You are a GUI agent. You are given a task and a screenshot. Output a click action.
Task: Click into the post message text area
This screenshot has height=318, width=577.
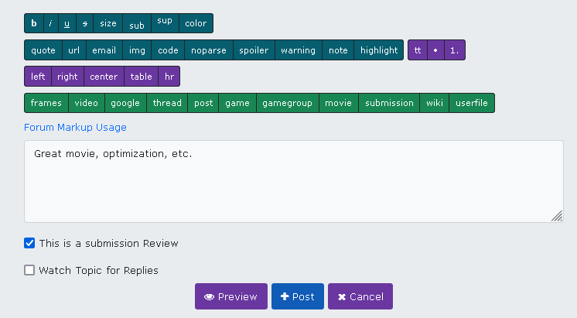tap(294, 182)
